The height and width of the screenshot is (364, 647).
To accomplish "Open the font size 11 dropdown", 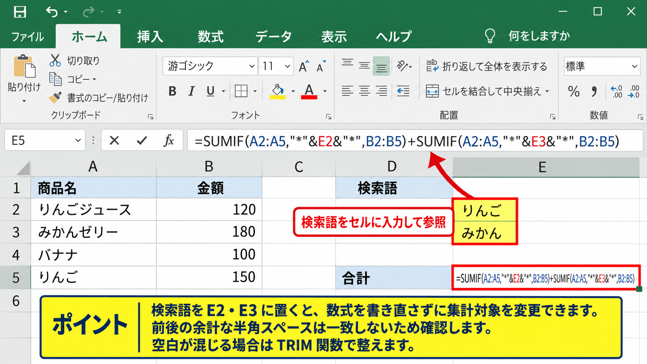I will (288, 66).
